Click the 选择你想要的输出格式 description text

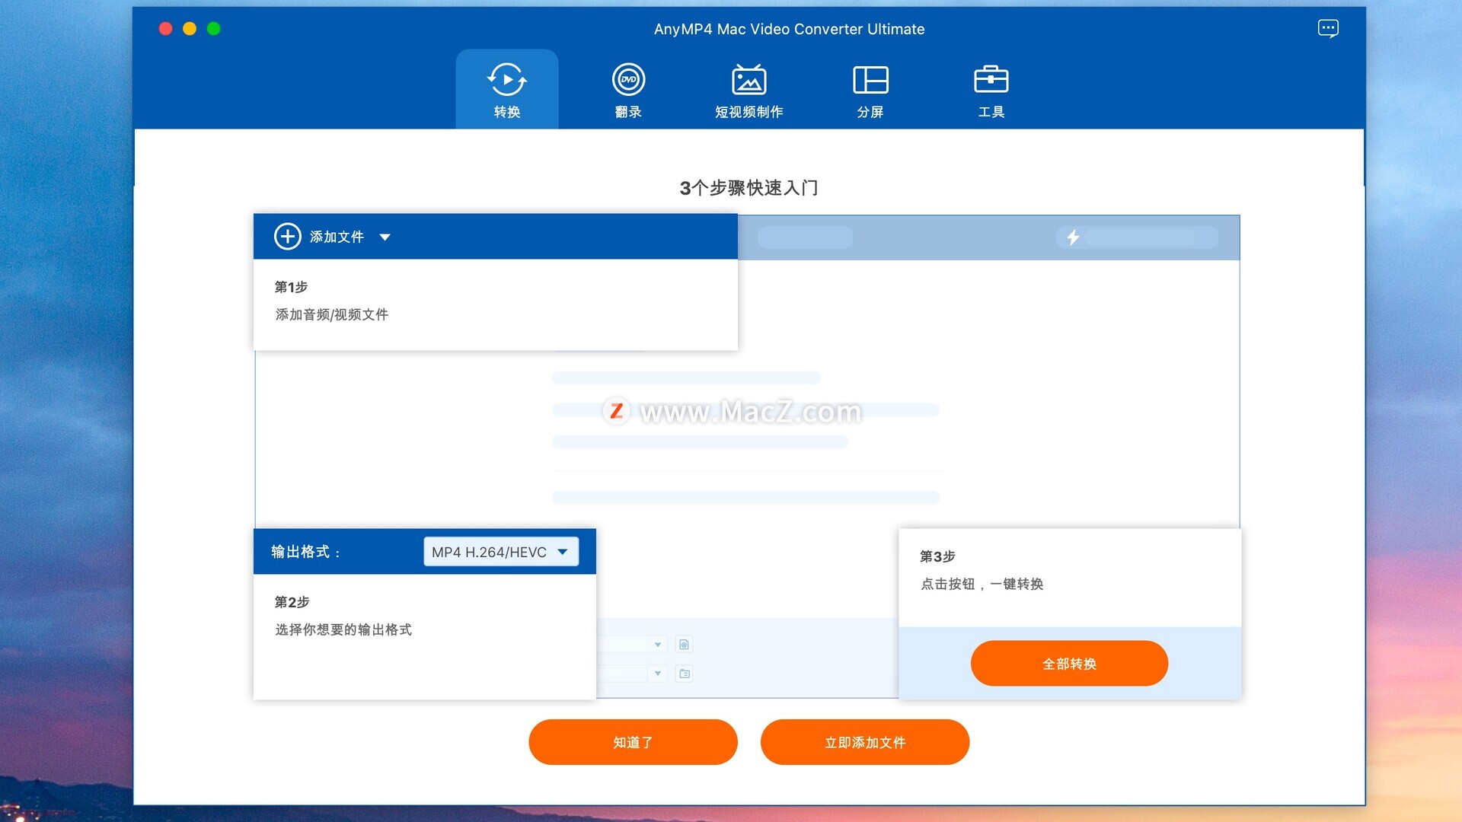[343, 629]
